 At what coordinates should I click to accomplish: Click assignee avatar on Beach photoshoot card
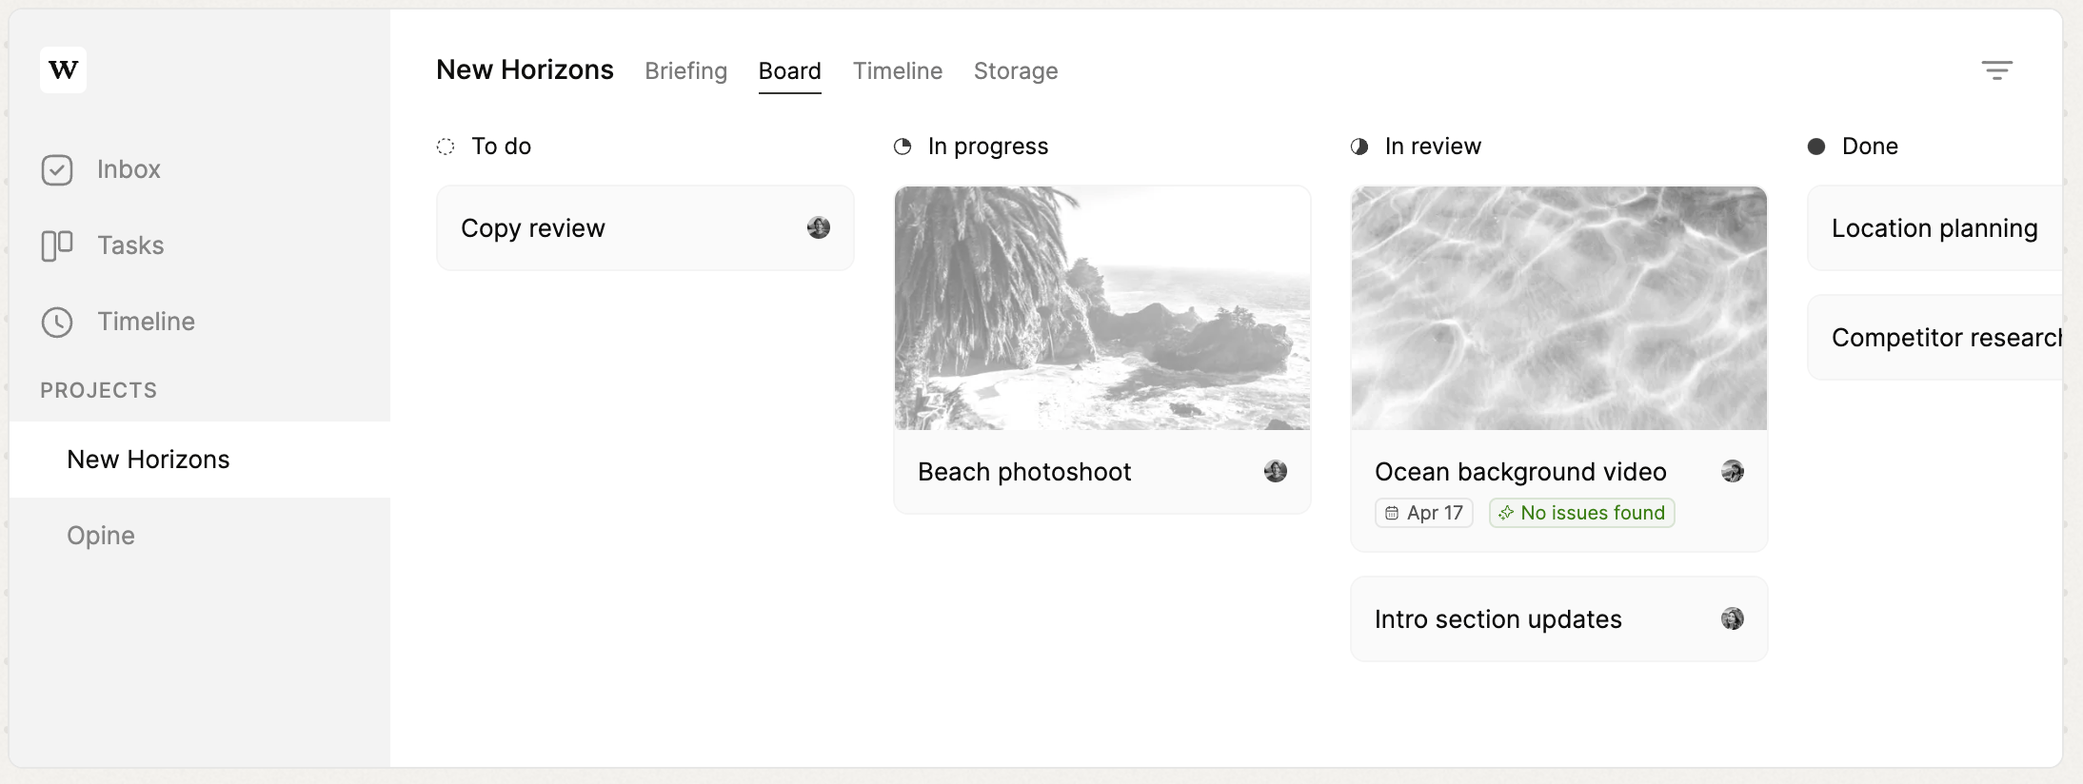coord(1276,471)
